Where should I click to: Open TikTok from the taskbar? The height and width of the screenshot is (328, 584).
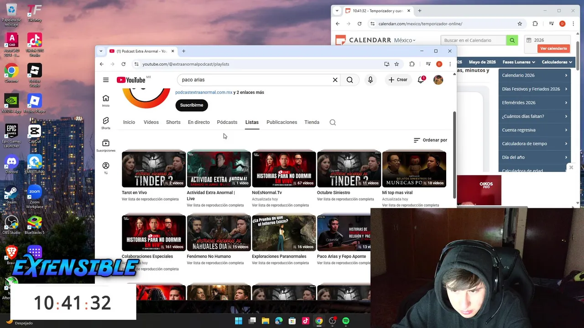tap(305, 321)
